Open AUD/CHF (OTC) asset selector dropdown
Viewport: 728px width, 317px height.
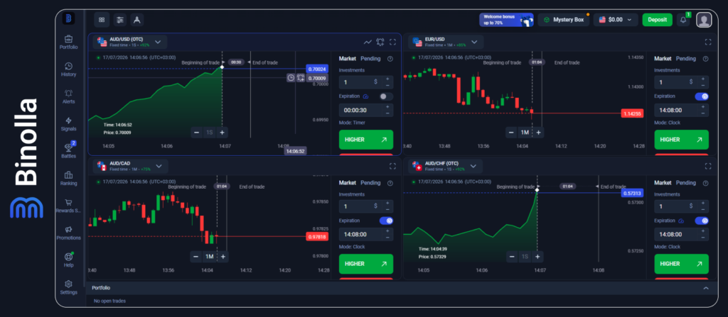click(446, 166)
